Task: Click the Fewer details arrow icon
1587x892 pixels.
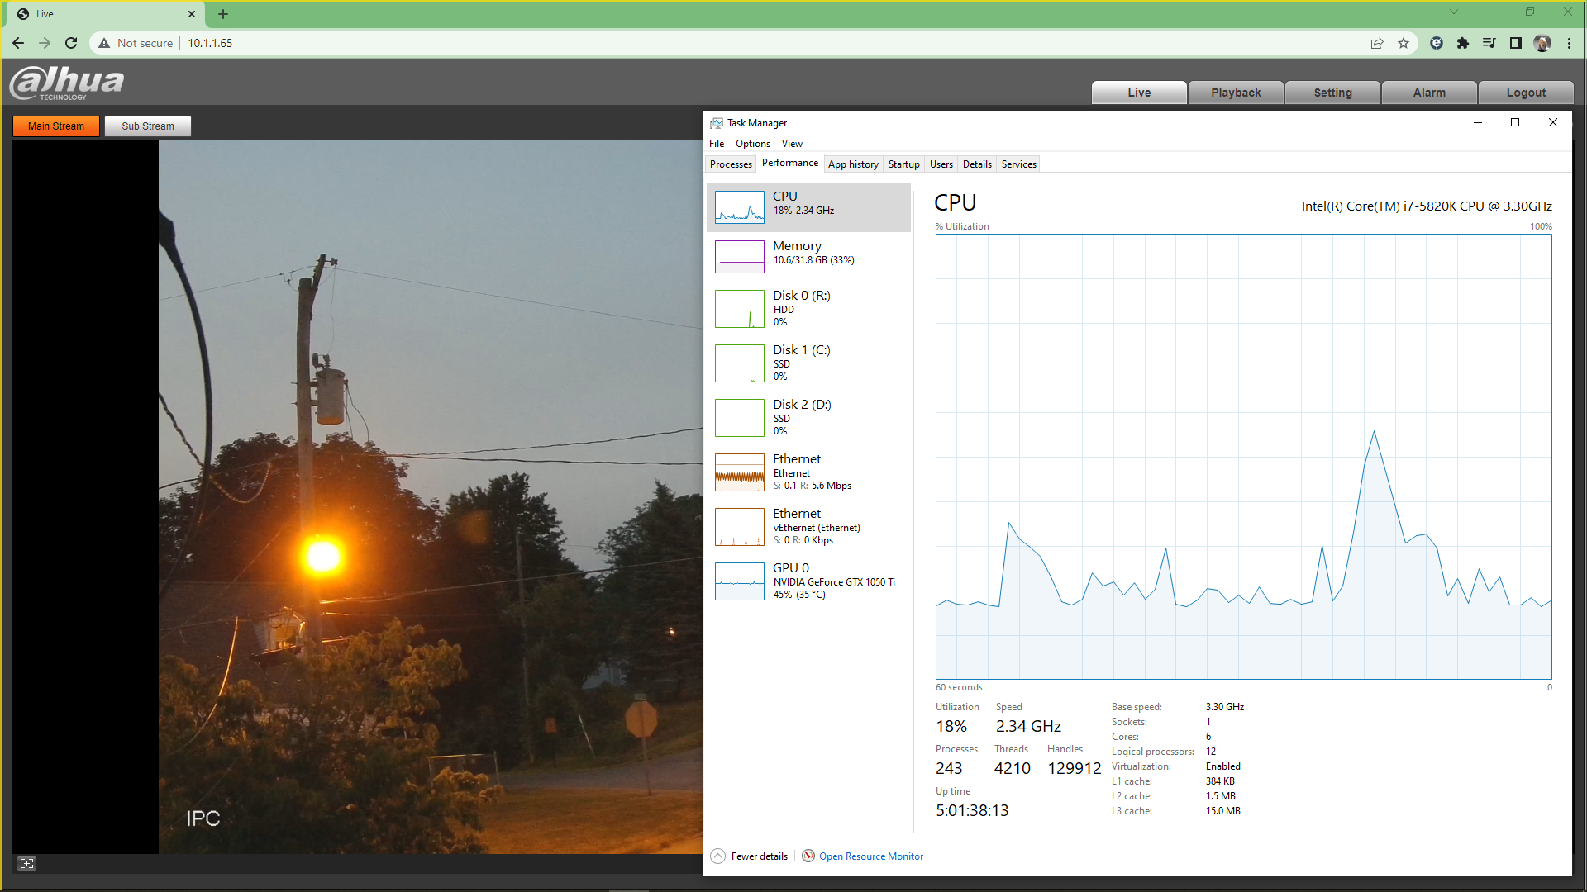Action: (x=717, y=856)
